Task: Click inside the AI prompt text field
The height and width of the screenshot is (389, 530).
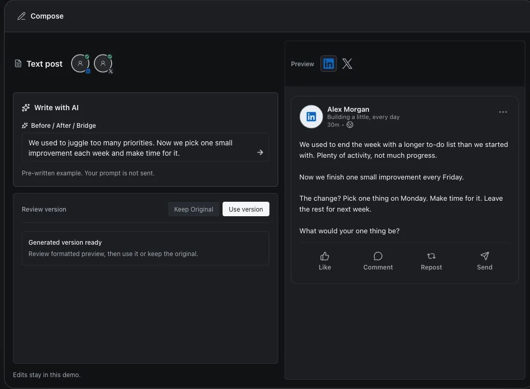Action: 145,147
